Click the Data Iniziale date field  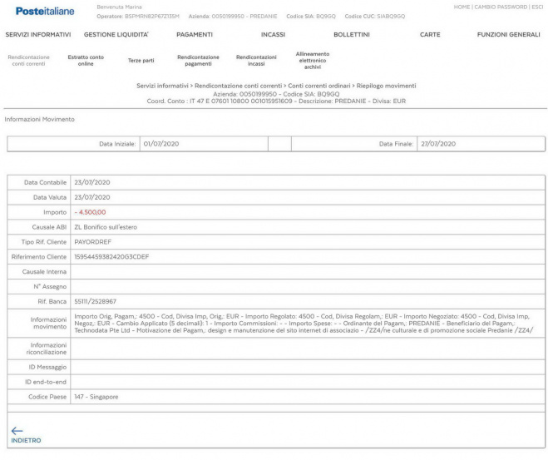[x=202, y=144]
